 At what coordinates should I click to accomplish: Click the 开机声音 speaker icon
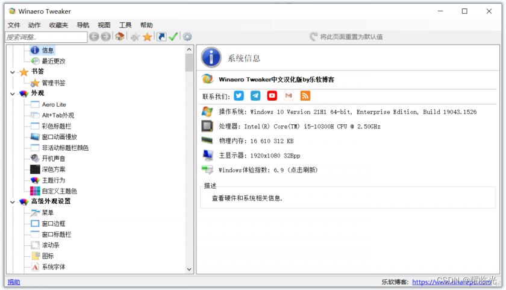[x=35, y=158]
